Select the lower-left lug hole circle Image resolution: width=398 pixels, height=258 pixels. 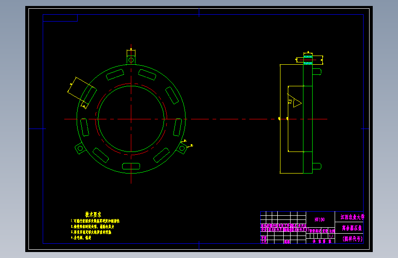pos(80,148)
